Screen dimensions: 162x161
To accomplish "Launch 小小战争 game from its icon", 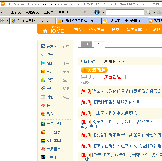I will pyautogui.click(x=43, y=132).
